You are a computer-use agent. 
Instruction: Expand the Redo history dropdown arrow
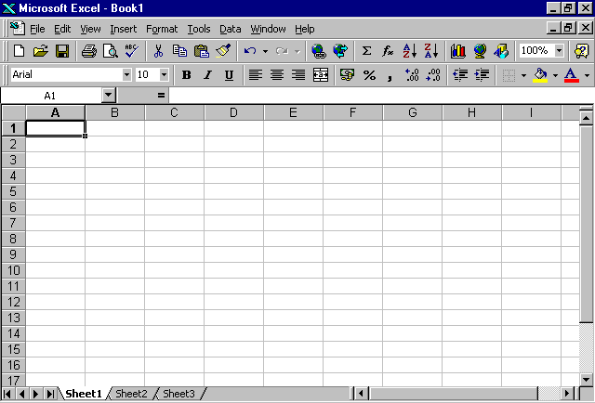tap(297, 51)
